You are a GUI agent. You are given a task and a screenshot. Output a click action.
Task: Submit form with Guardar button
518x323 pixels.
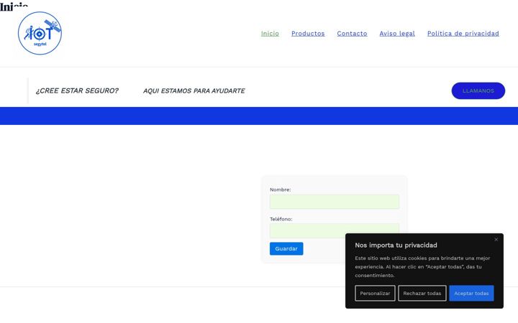pyautogui.click(x=286, y=248)
